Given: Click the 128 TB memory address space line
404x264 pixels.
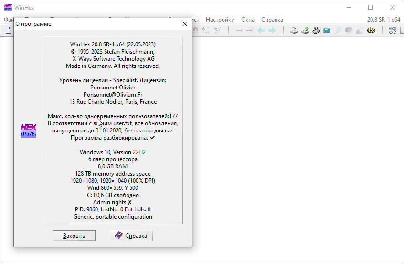Looking at the screenshot, I should tap(113, 174).
